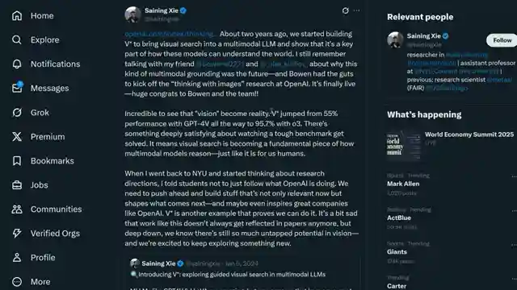Image resolution: width=517 pixels, height=290 pixels.
Task: Open the Jobs briefcase icon
Action: (17, 185)
